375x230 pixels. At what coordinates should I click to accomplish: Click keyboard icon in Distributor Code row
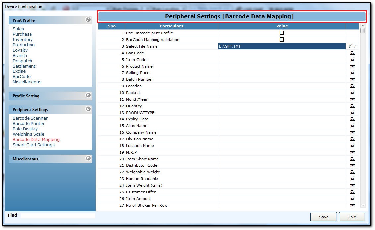pyautogui.click(x=352, y=165)
